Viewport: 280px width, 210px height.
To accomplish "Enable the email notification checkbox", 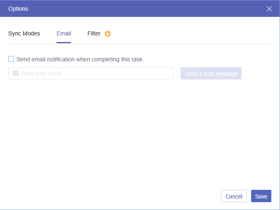I will [11, 59].
